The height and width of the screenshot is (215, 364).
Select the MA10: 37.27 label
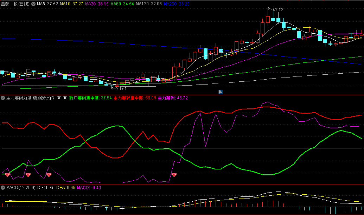coord(71,4)
